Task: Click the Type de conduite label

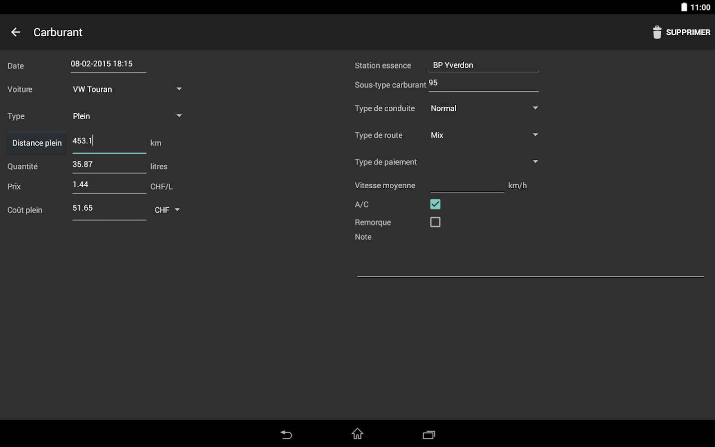Action: click(x=385, y=108)
